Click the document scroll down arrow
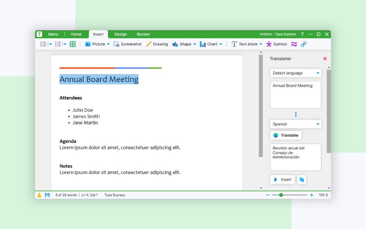 [261, 188]
